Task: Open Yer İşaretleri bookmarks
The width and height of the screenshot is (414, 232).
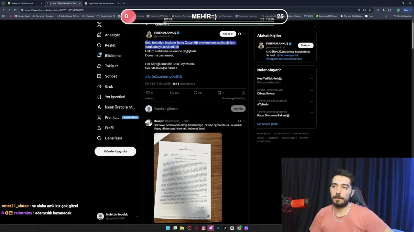Action: tap(111, 97)
